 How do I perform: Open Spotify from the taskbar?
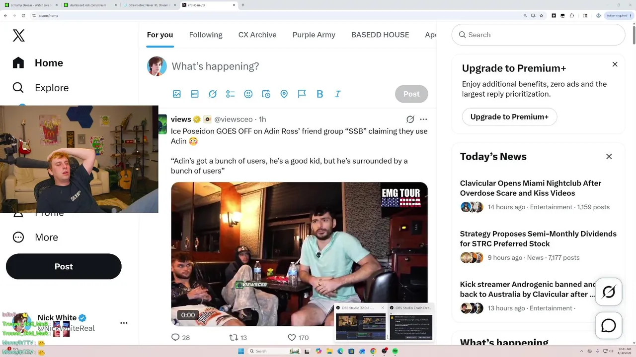(395, 351)
